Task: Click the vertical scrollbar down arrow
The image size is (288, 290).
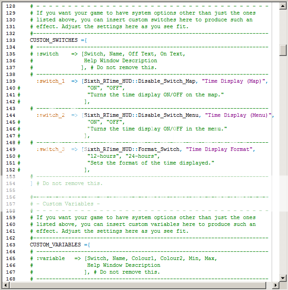Action: coord(283,278)
